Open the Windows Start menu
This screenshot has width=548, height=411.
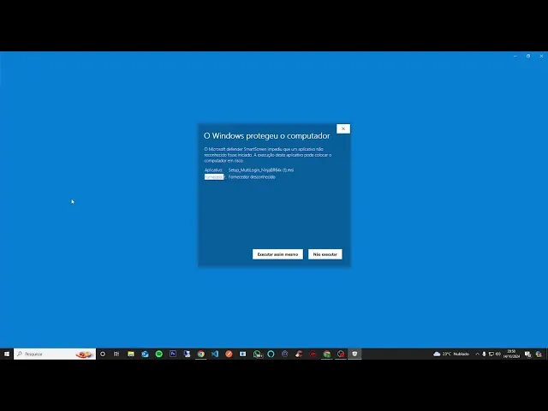click(x=7, y=354)
